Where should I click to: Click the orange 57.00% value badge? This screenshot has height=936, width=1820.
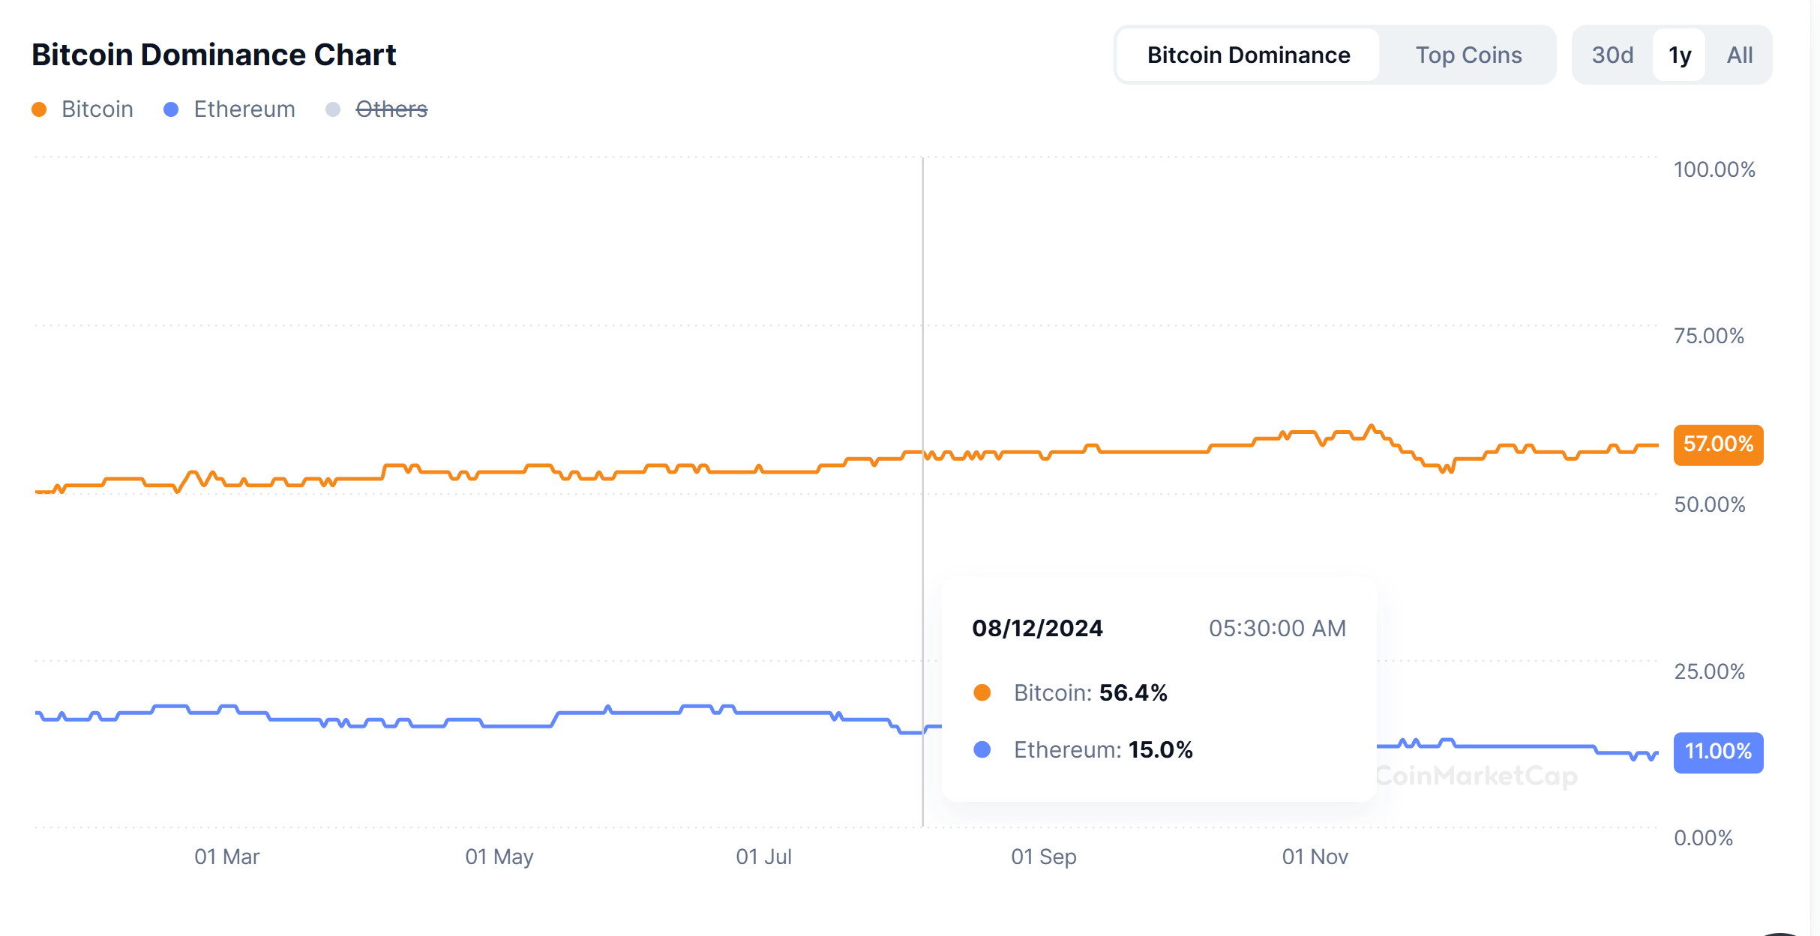click(x=1718, y=444)
